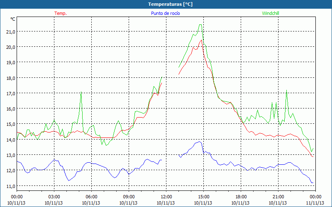Click the 15,0 y-axis value

[x=10, y=124]
